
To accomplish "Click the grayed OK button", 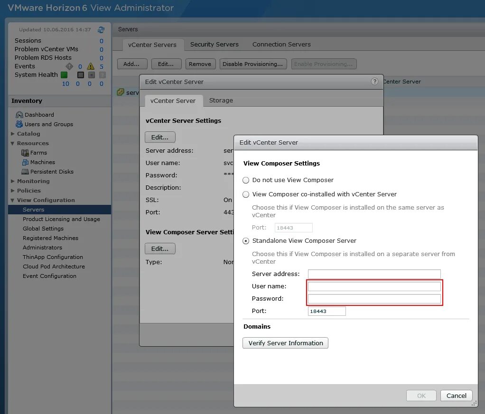I will [x=421, y=396].
